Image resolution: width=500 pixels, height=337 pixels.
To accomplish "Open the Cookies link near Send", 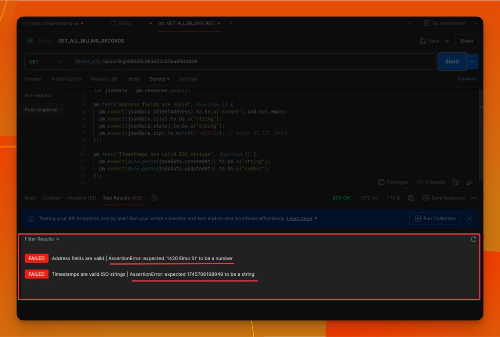I will [x=467, y=79].
